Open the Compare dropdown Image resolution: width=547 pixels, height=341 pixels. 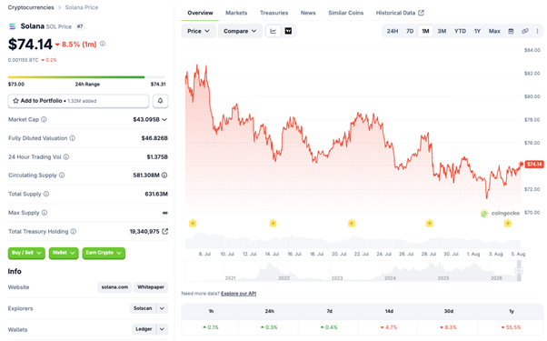coord(240,31)
